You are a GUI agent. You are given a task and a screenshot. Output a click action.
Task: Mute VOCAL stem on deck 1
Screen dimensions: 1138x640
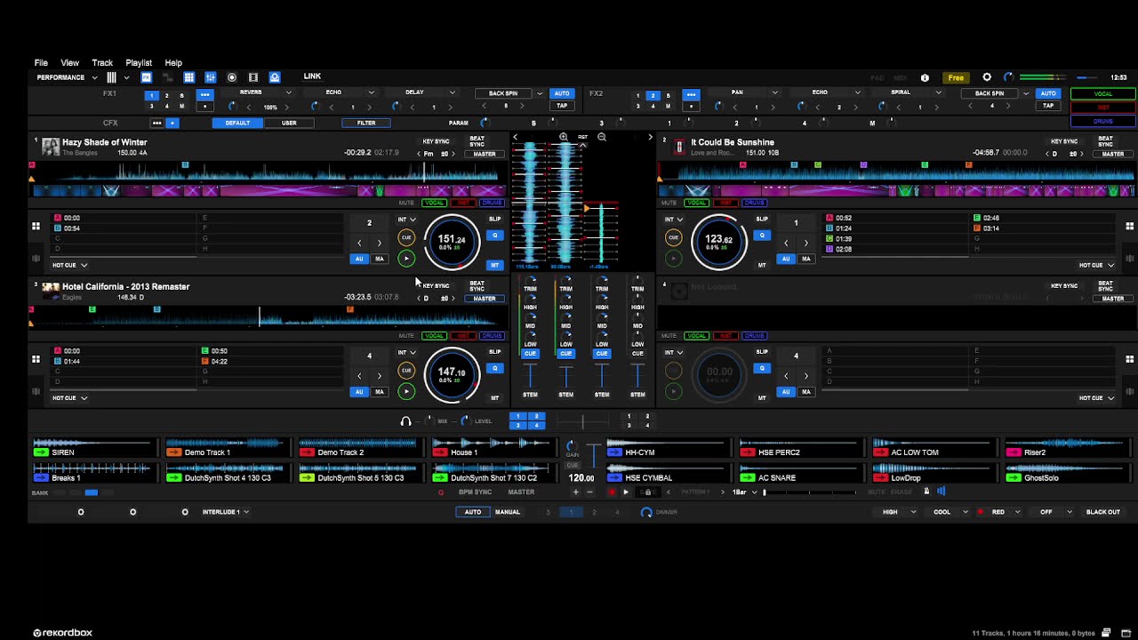[434, 203]
